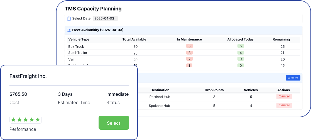The image size is (311, 140).
Task: Click the 3 Days estimated time
Action: tap(65, 94)
